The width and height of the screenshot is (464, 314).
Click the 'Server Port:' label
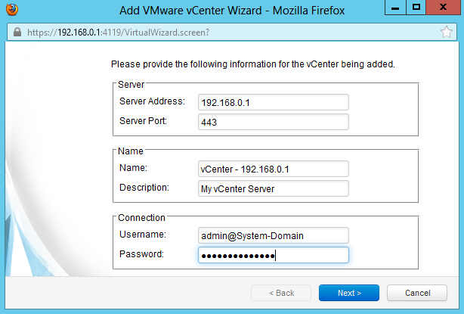[x=144, y=121]
